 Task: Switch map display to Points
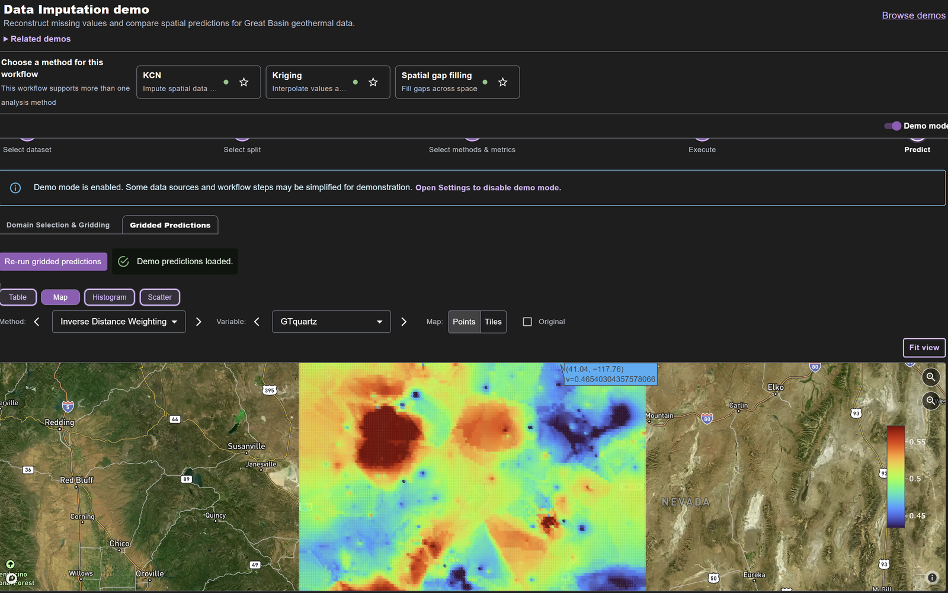click(x=464, y=322)
